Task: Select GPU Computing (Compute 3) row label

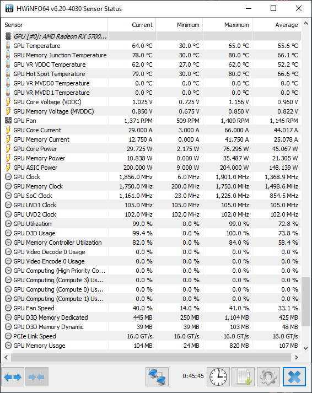Action: coord(58,280)
